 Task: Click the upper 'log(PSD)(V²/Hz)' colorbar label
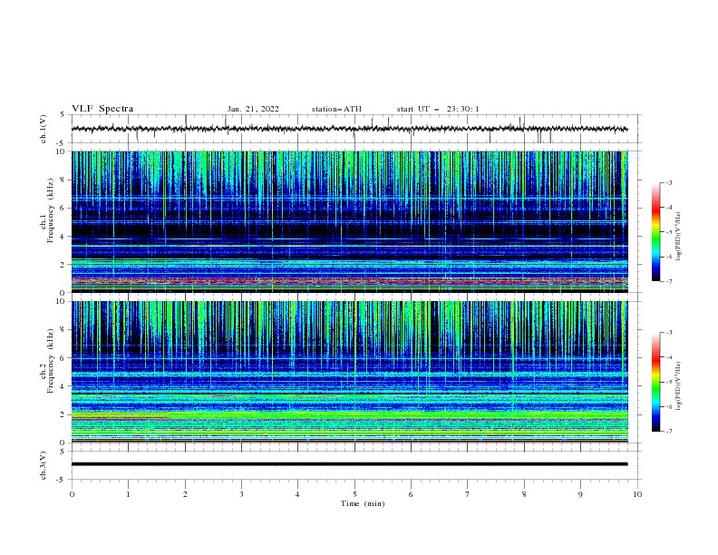678,236
